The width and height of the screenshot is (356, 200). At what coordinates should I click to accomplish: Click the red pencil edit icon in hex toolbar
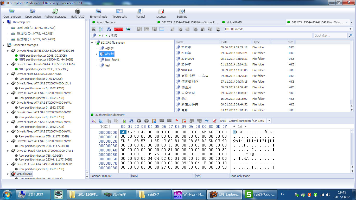point(214,121)
